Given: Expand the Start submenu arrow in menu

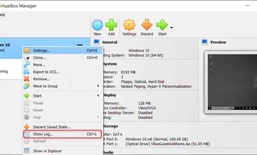Looking at the screenshot, I should [x=98, y=95].
